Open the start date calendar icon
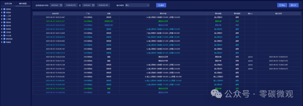The height and width of the screenshot is (106, 303). (61, 5)
